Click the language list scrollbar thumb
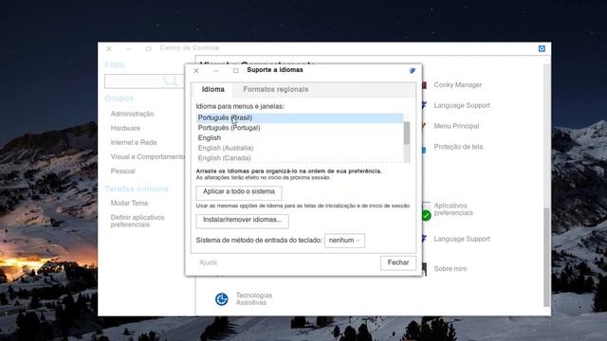 pos(407,133)
